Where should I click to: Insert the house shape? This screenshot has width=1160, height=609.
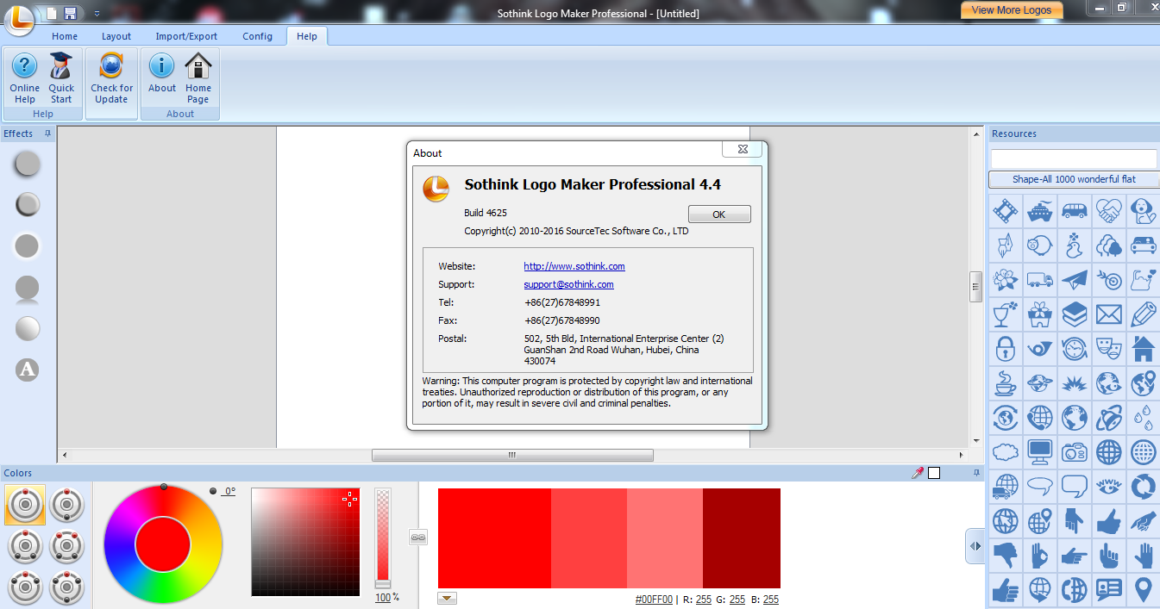1144,349
